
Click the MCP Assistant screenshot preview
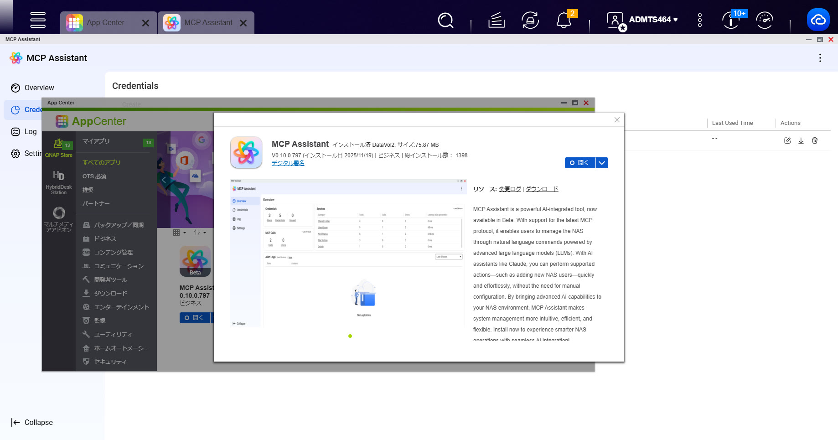coord(348,253)
